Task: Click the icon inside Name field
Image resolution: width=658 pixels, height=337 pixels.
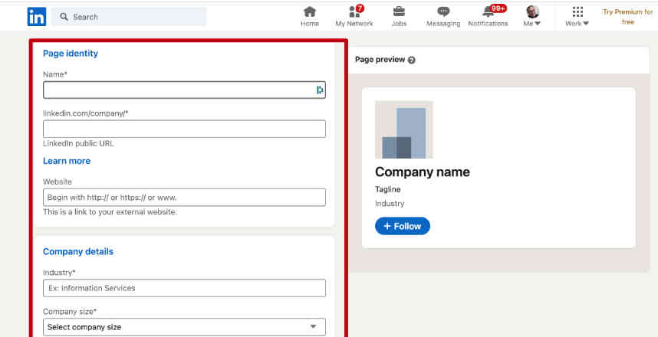Action: pos(320,90)
